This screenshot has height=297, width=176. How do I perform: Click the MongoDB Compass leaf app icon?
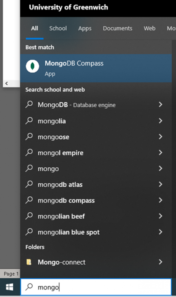pyautogui.click(x=32, y=66)
